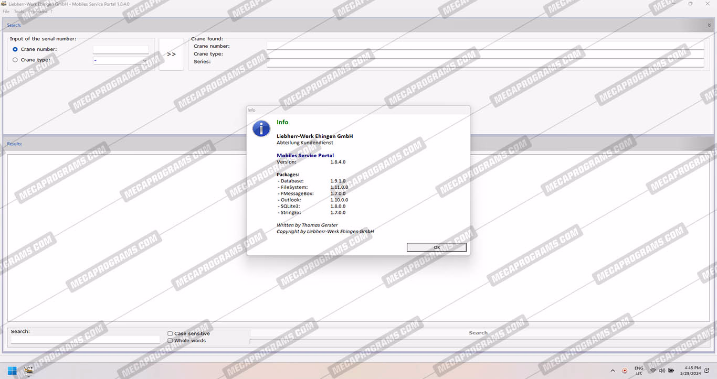The height and width of the screenshot is (379, 717).
Task: Open the Windows Start menu
Action: click(x=12, y=370)
